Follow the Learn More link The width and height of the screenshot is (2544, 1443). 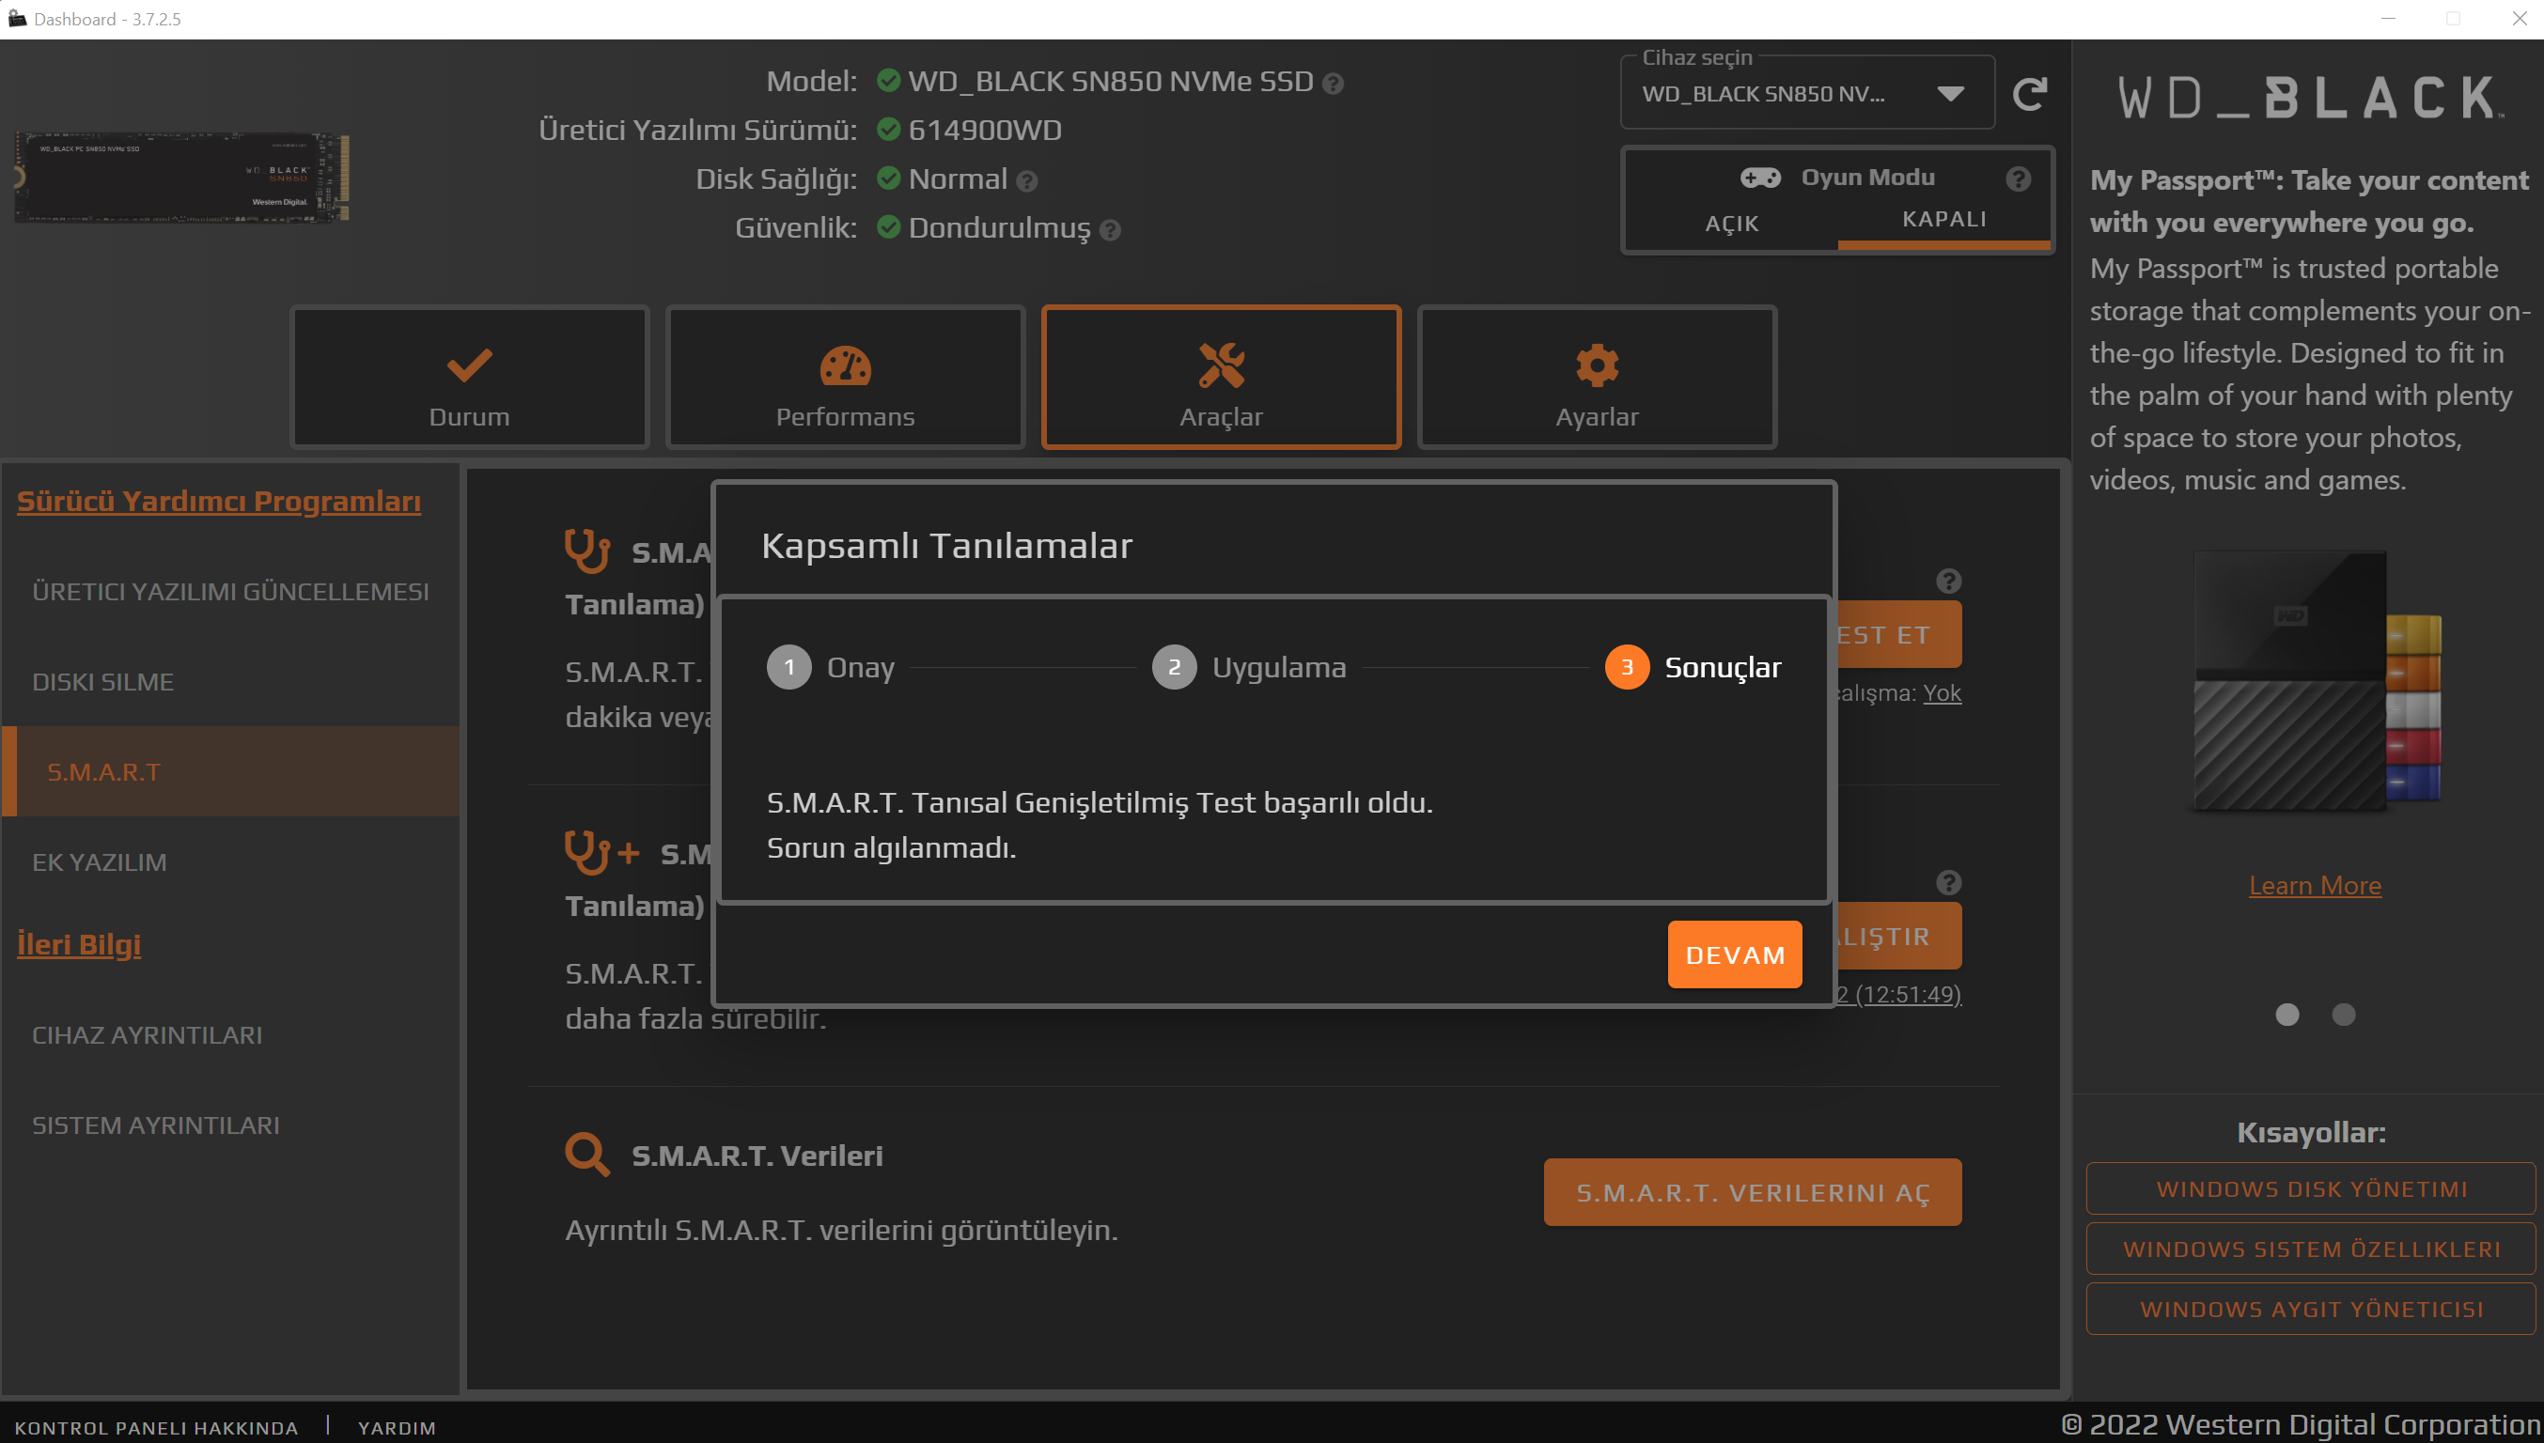[x=2314, y=885]
